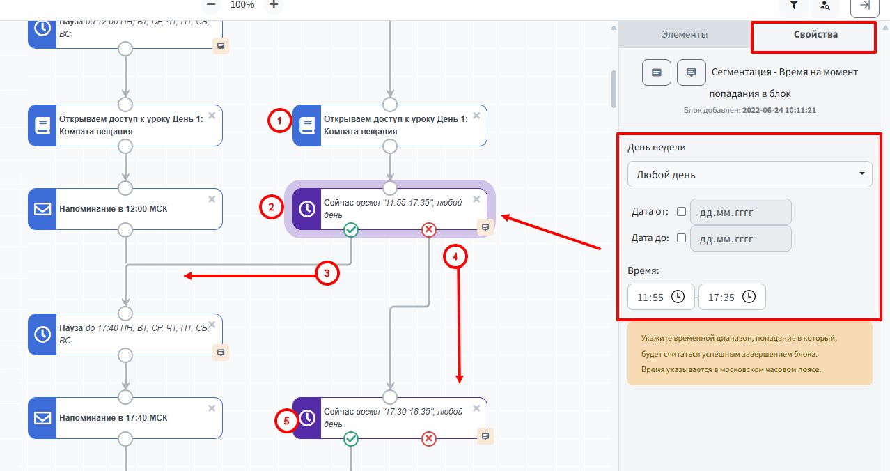Click red cross output of Сейчас 11:55-17:35
The height and width of the screenshot is (471, 890).
coord(429,230)
